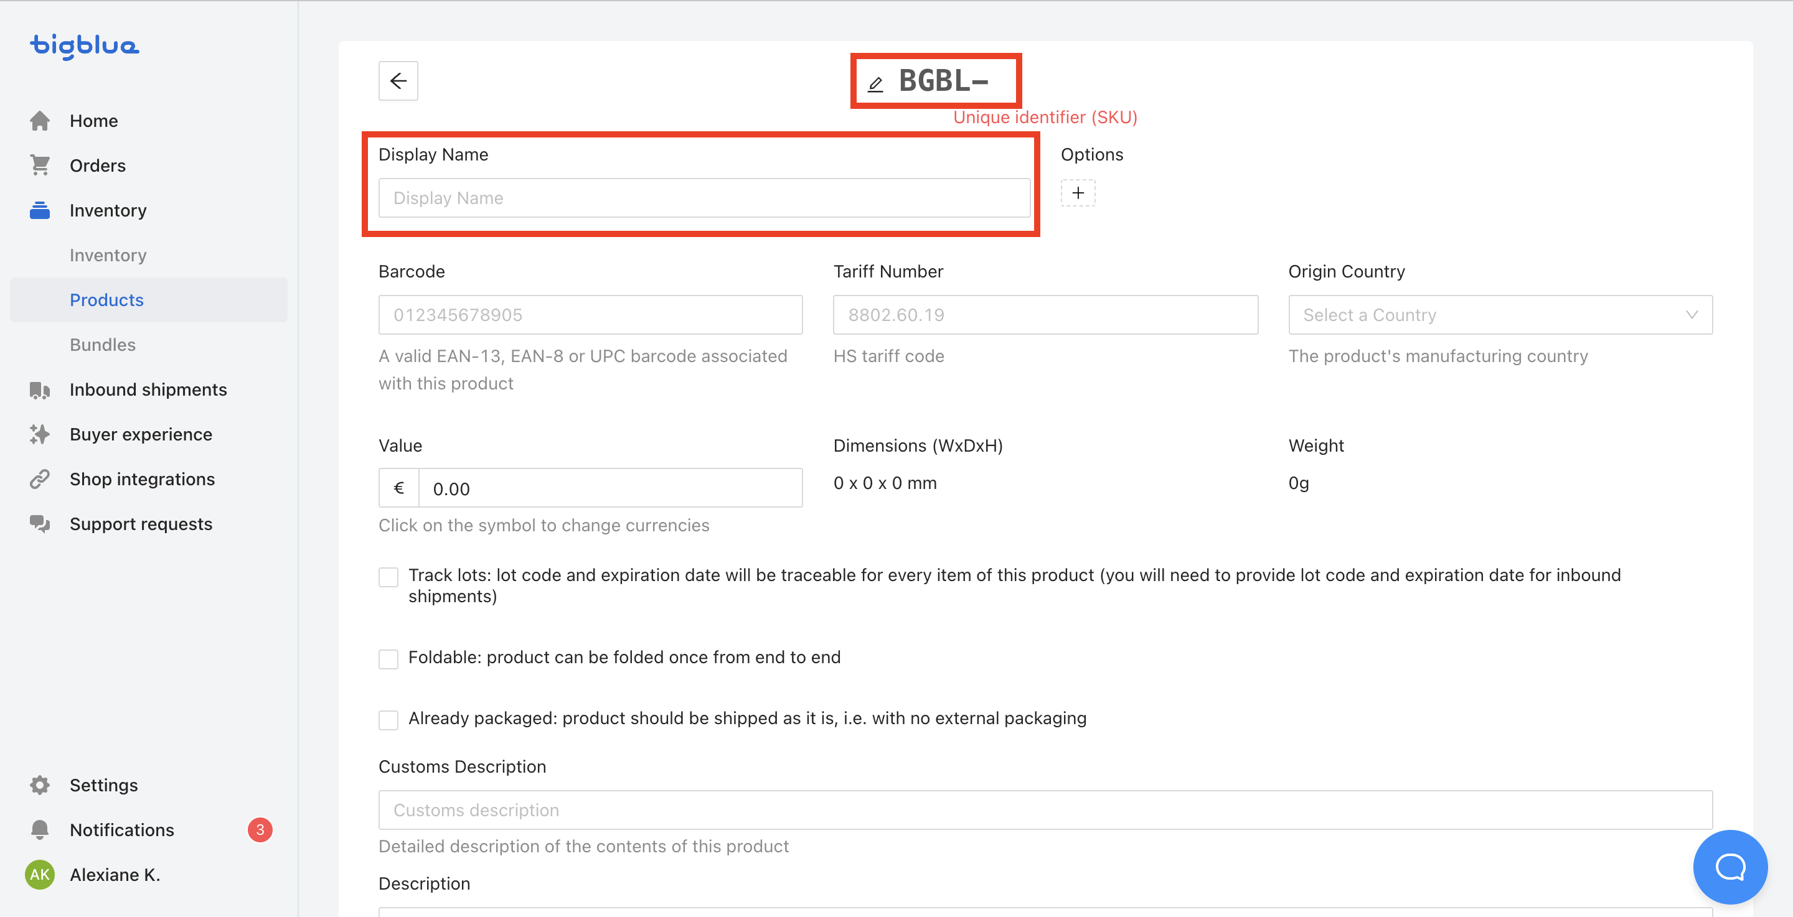This screenshot has height=917, width=1793.
Task: Enable the Track lots checkbox
Action: (x=388, y=577)
